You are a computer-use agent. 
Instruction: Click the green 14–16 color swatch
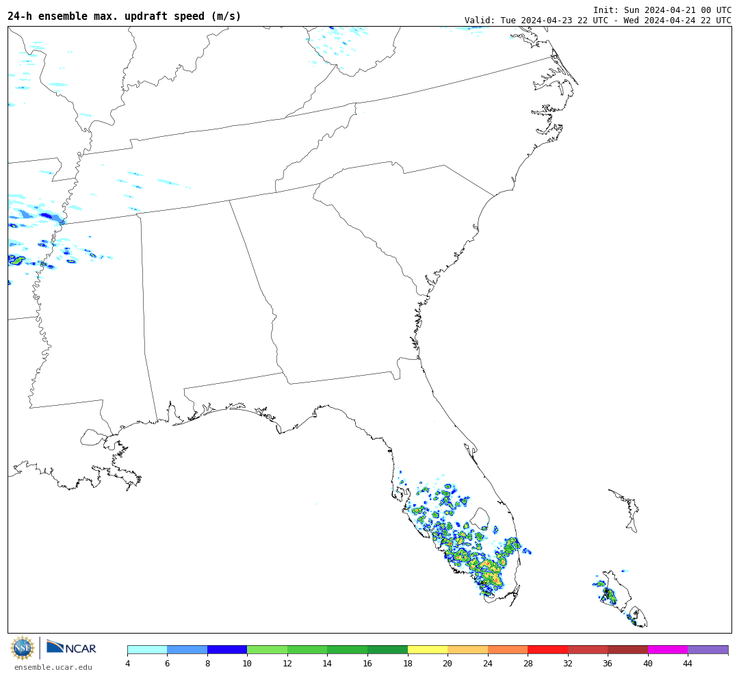348,649
